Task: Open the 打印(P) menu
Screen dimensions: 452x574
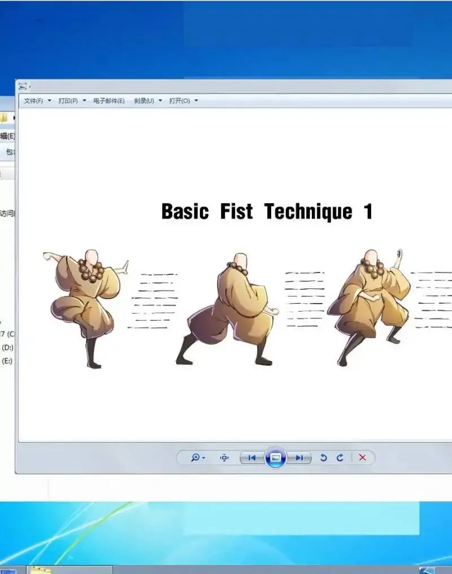Action: [x=68, y=100]
